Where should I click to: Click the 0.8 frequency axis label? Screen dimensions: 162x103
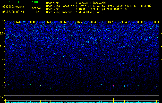coord(2,72)
